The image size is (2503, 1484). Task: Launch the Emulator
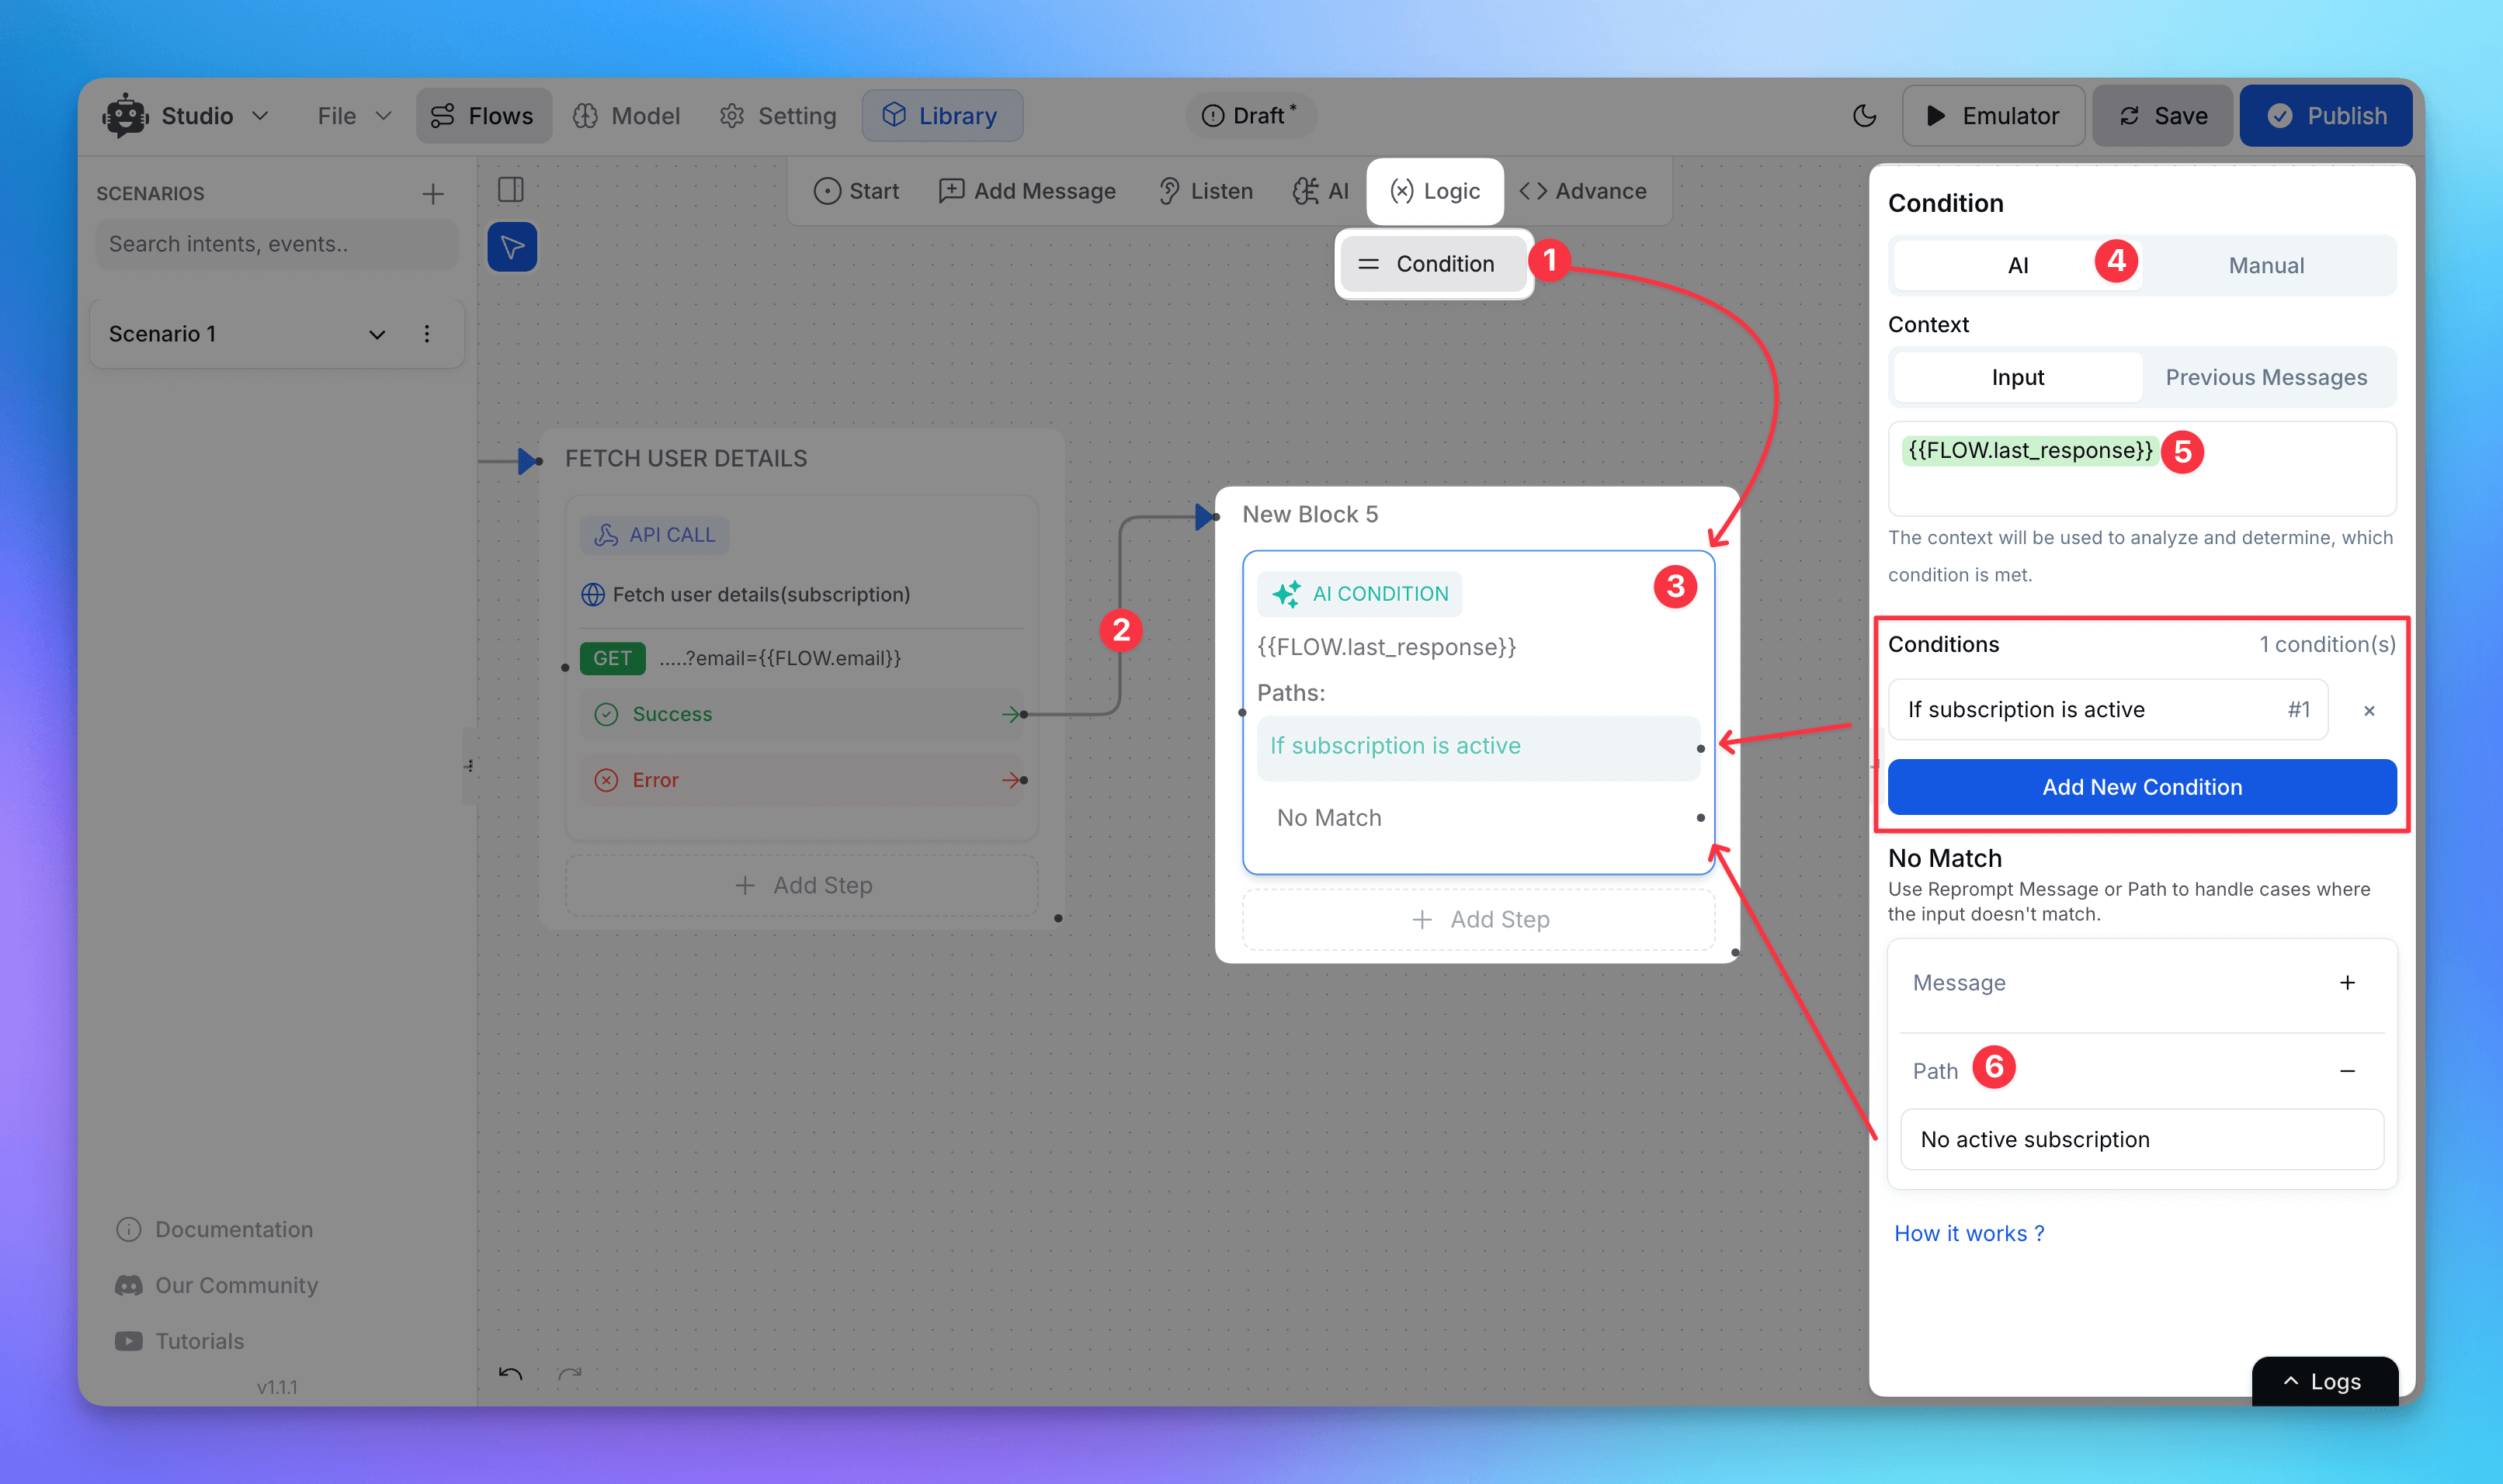click(x=1992, y=116)
